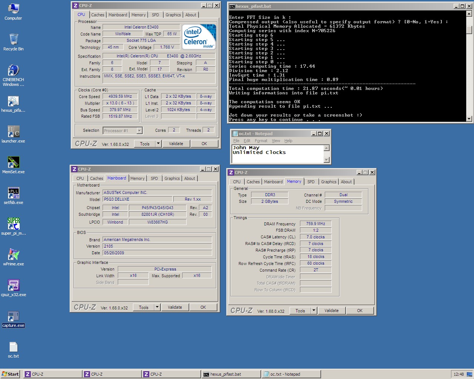Open Processor #1 selection dropdown
The width and height of the screenshot is (474, 379).
point(139,131)
